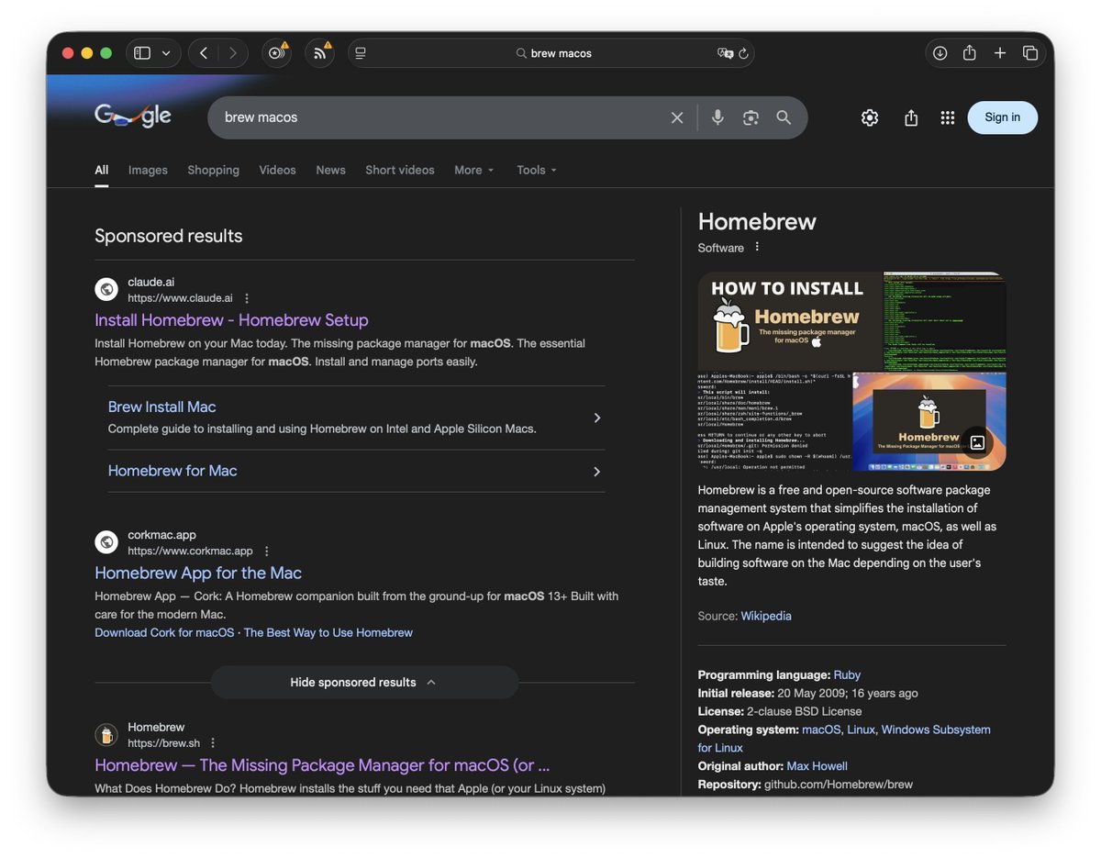Viewport: 1101px width, 858px height.
Task: Click The Best Way to Use Homebrew link
Action: (x=328, y=632)
